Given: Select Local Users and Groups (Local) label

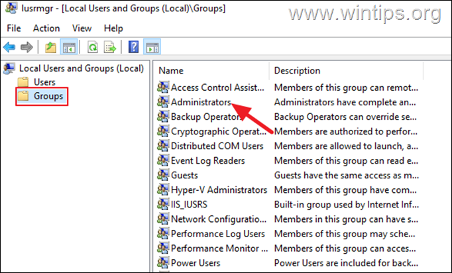Looking at the screenshot, I should tap(82, 69).
